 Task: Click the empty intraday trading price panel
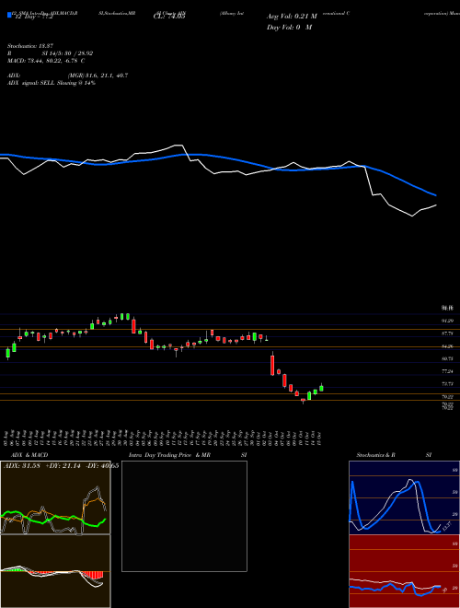tap(184, 516)
